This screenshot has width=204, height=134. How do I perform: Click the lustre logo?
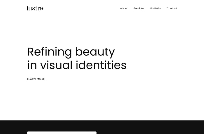(x=35, y=8)
